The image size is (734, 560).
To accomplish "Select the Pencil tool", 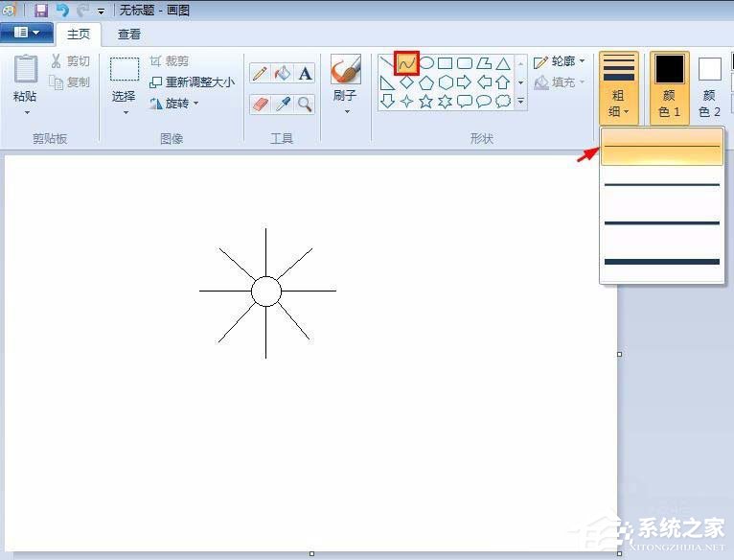I will (x=260, y=74).
